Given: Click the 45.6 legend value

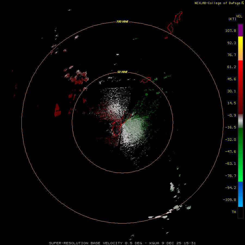Looking at the screenshot, I should pos(232,79).
